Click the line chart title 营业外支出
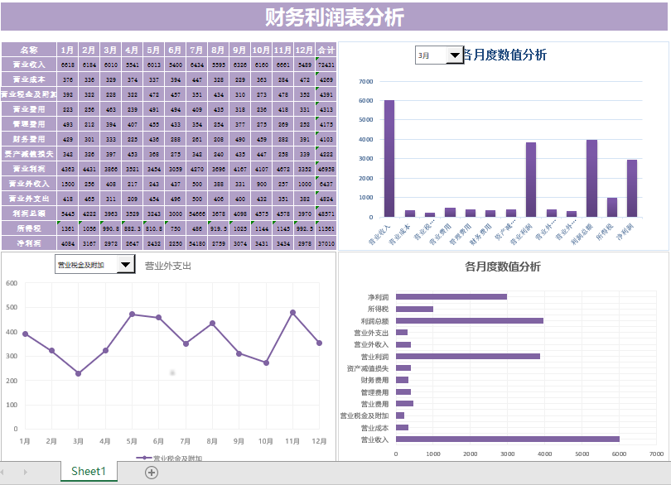 click(x=167, y=266)
